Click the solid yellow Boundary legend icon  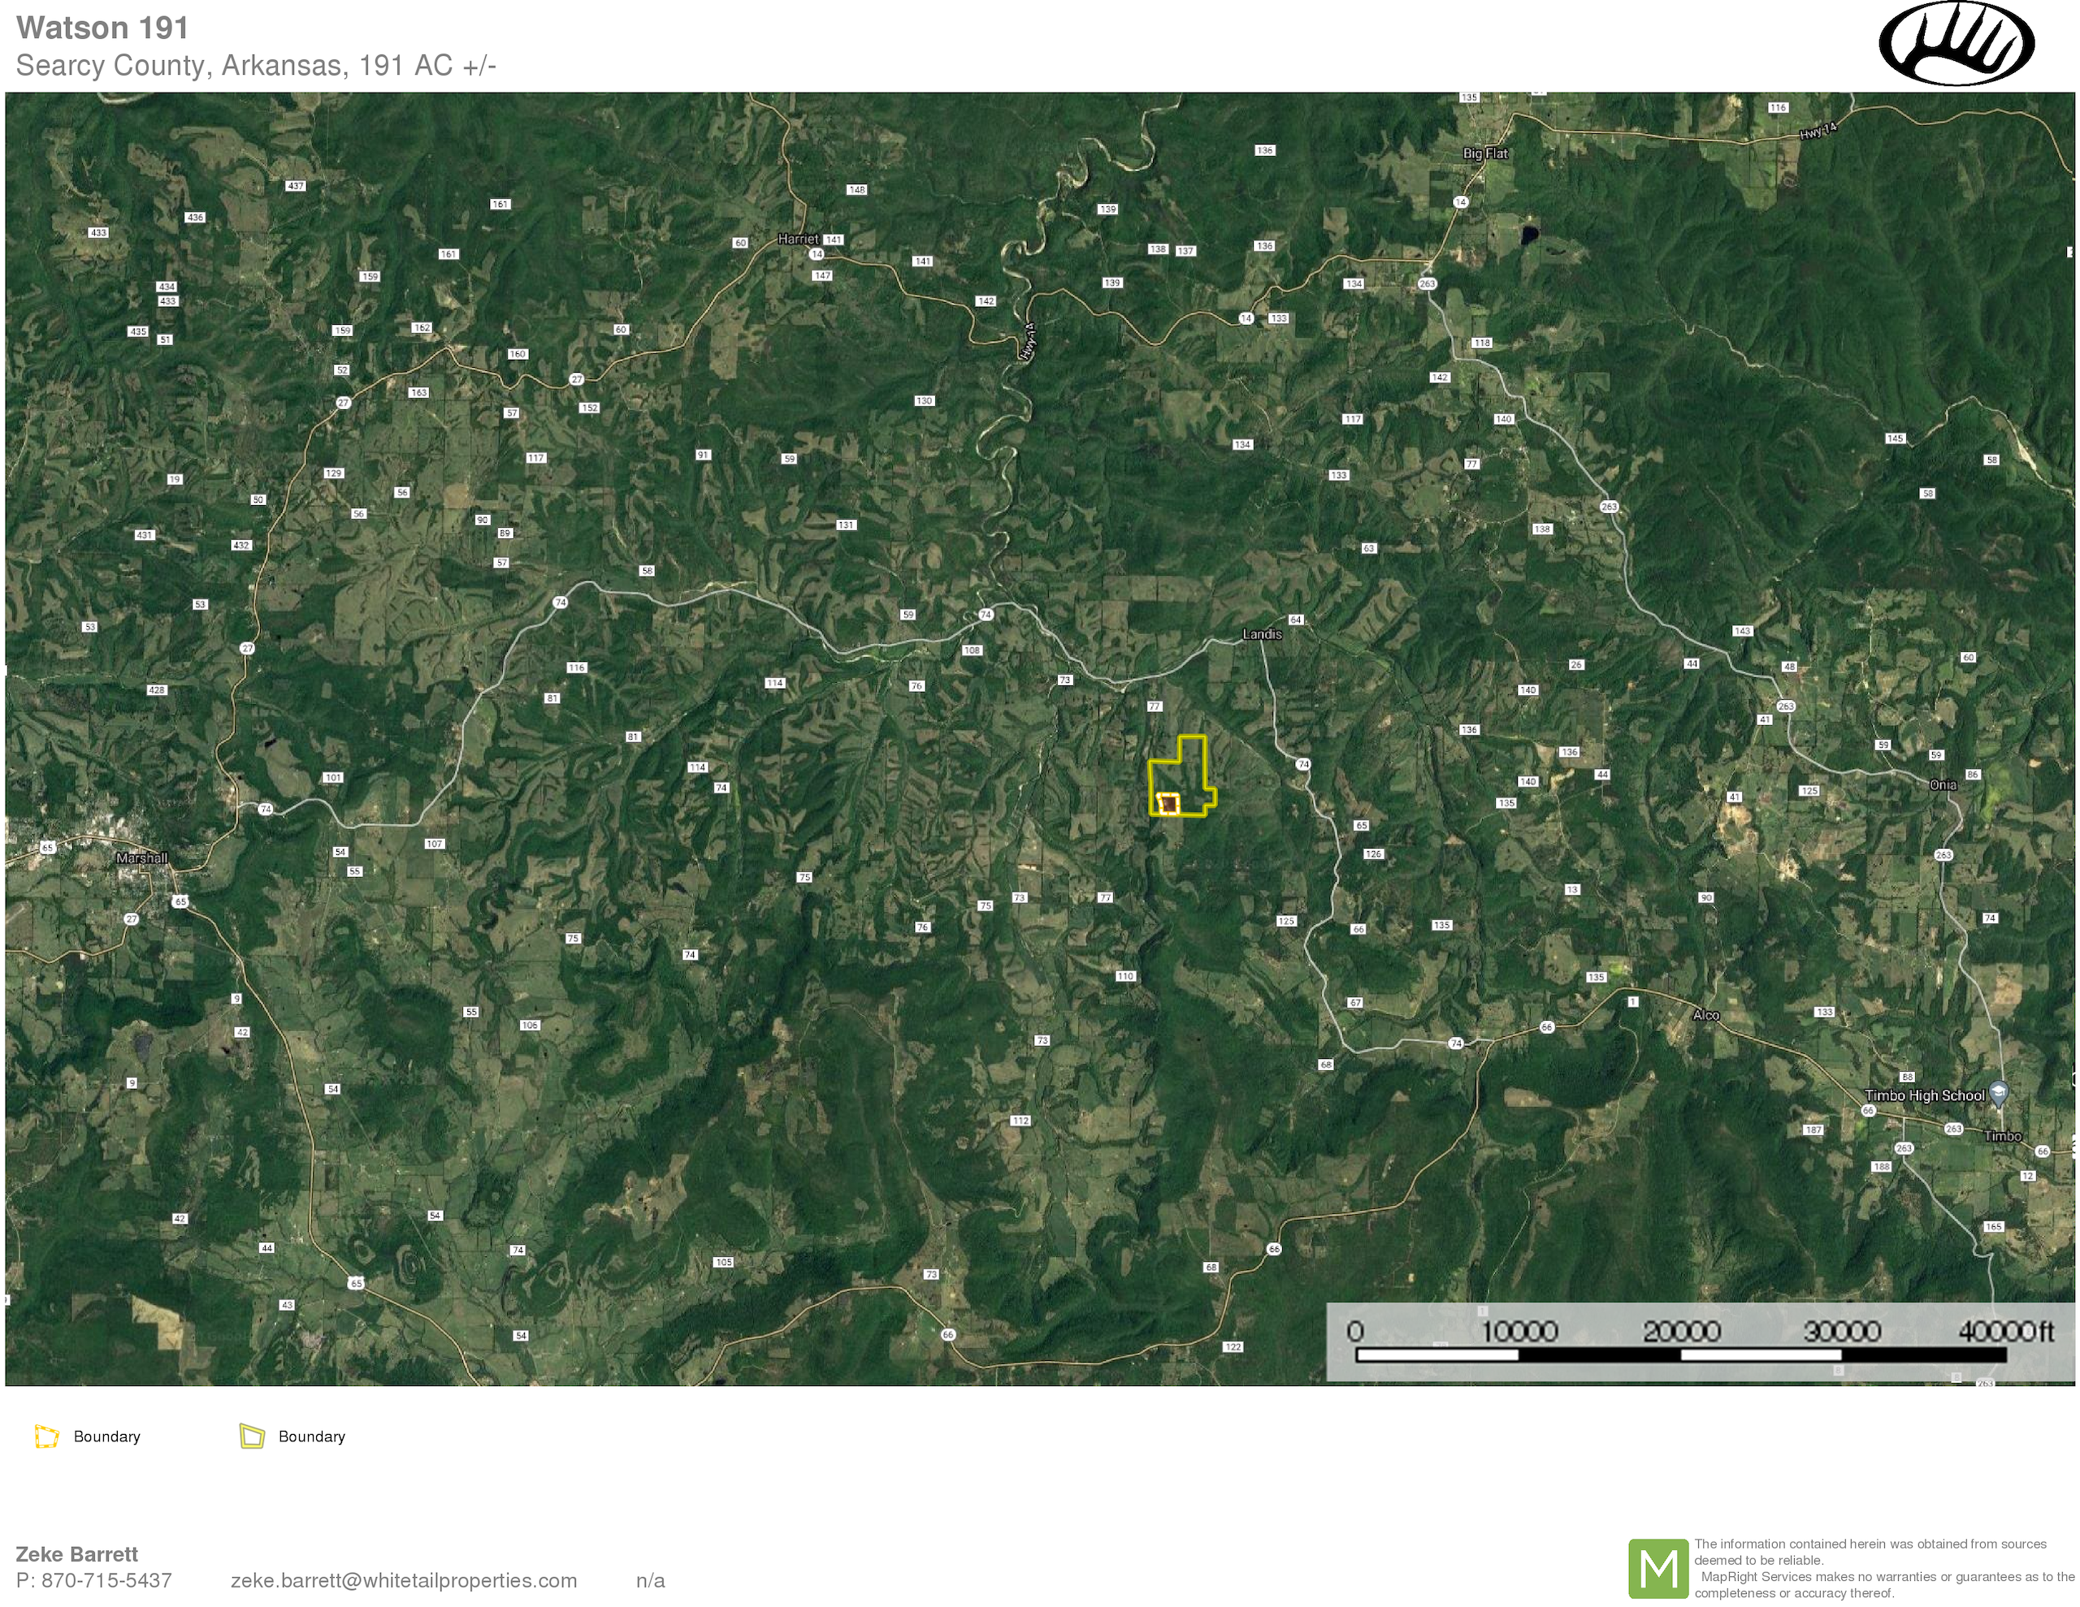tap(251, 1436)
